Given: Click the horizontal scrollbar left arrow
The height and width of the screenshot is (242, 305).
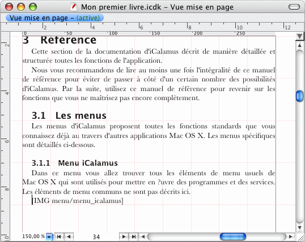Looking at the screenshot, I should pos(143,236).
